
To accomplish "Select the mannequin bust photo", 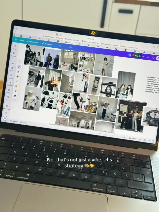I will pyautogui.click(x=32, y=98).
